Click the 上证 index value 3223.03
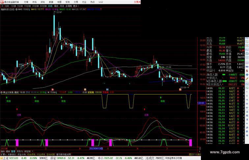Image resolution: width=249 pixels, height=160 pixels. pos(14,158)
